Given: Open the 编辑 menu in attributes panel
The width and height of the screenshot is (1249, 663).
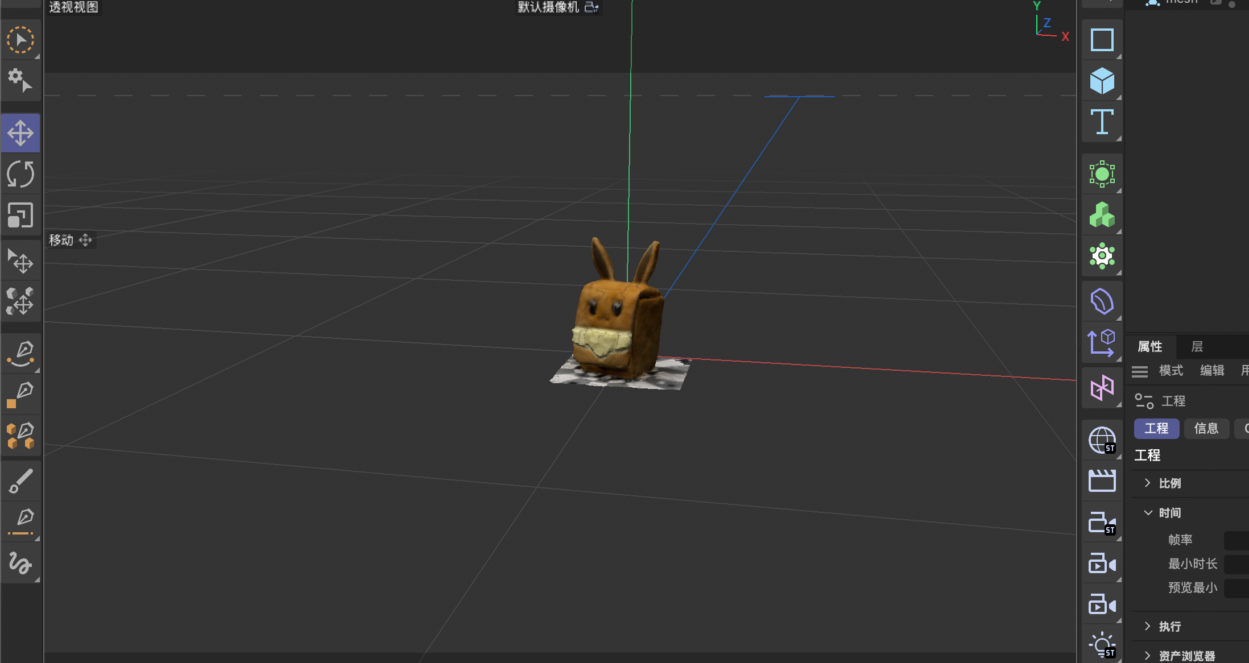Looking at the screenshot, I should (x=1211, y=371).
